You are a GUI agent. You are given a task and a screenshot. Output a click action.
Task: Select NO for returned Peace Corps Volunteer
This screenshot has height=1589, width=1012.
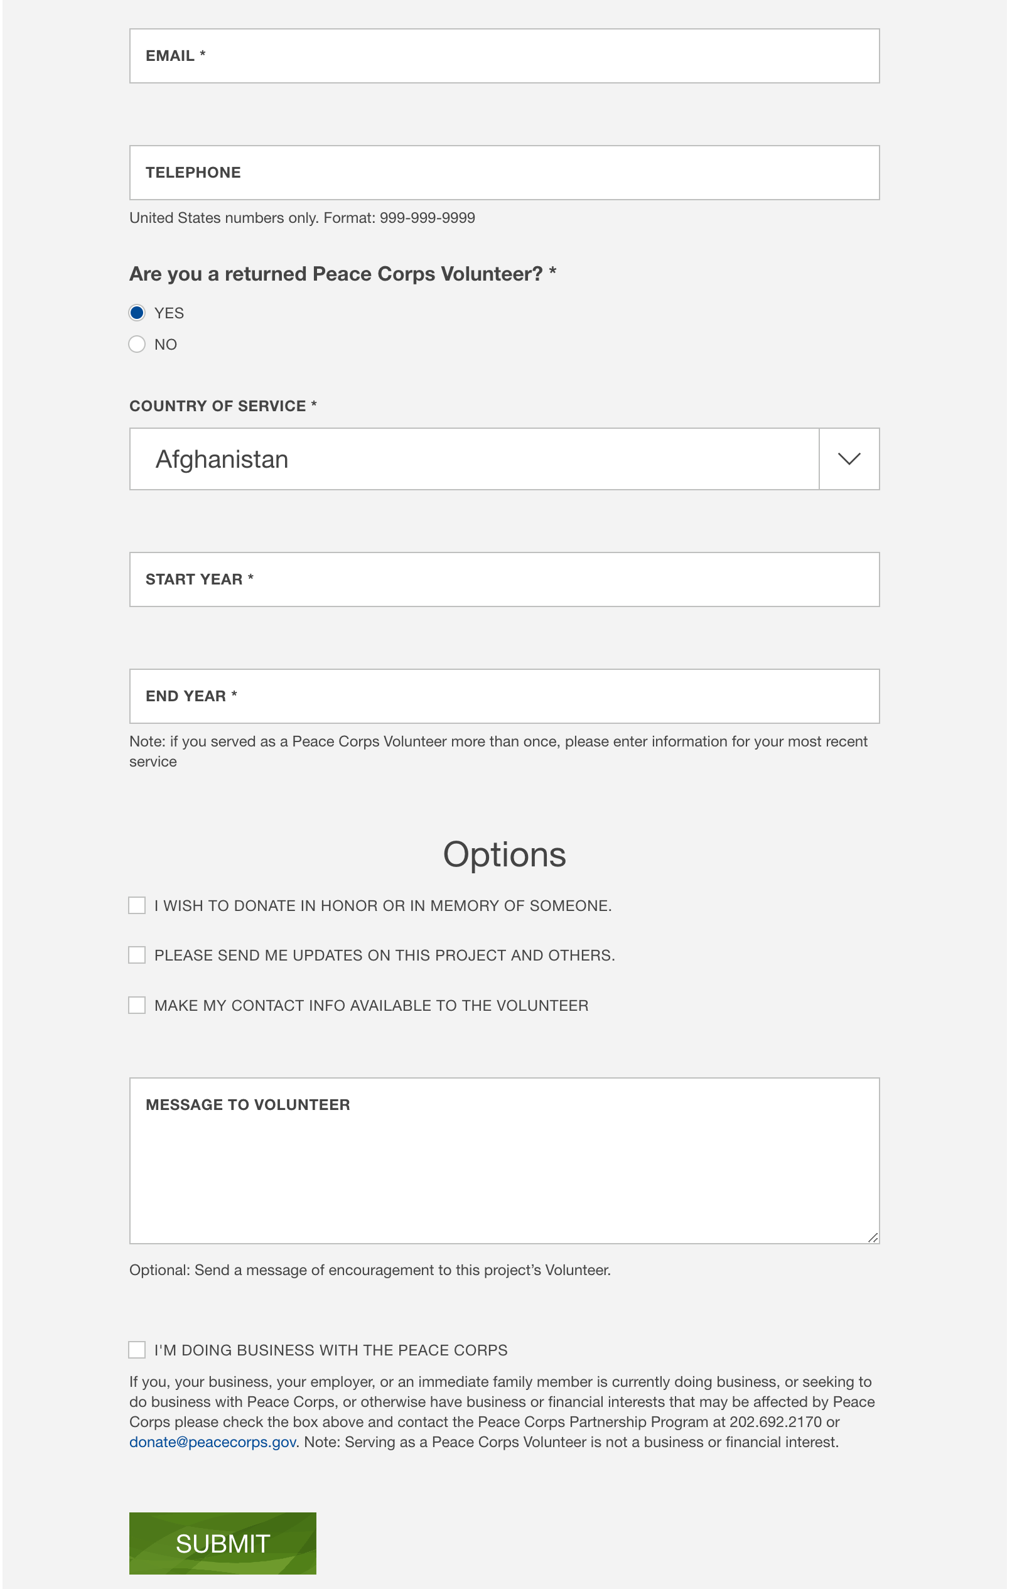click(x=137, y=345)
